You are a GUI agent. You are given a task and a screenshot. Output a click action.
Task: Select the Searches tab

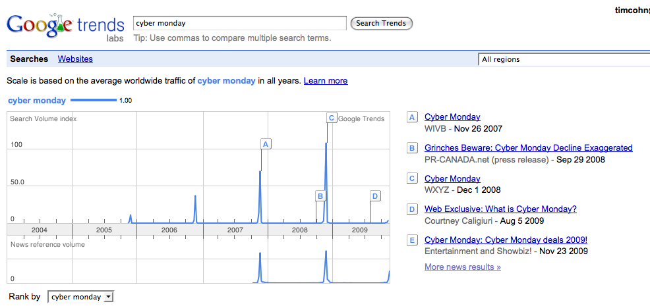point(29,59)
